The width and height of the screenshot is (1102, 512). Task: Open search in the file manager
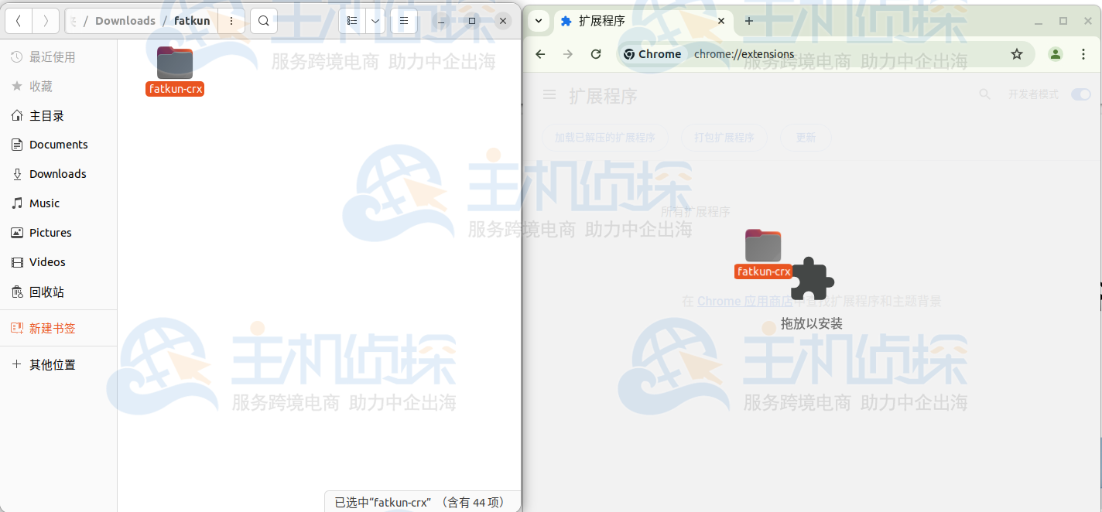click(x=263, y=21)
